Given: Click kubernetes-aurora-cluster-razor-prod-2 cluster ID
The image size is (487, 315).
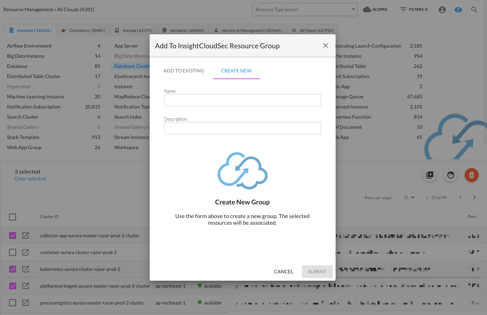Looking at the screenshot, I should [x=80, y=269].
